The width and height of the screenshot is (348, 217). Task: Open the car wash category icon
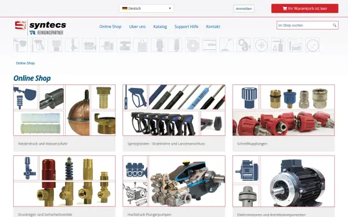(295, 45)
